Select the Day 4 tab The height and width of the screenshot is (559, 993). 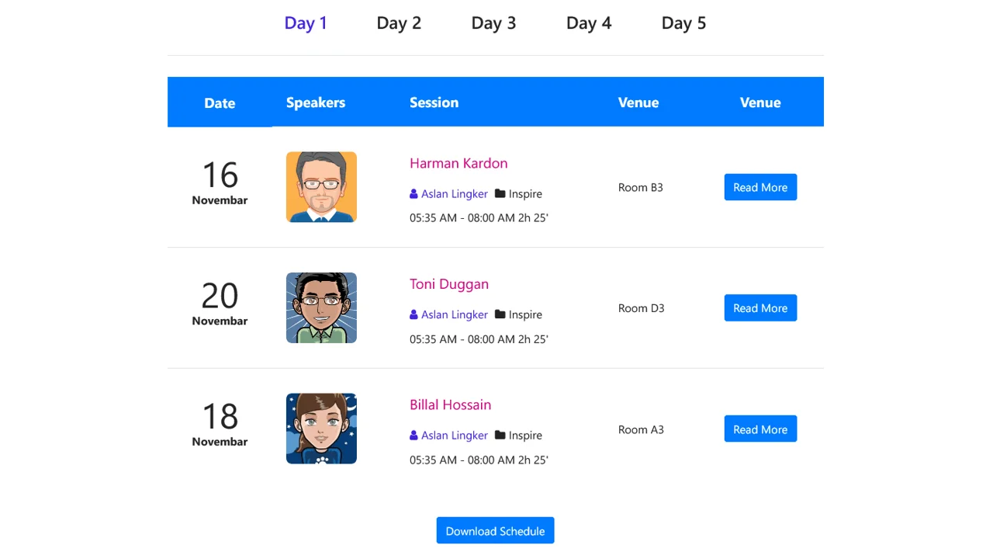589,23
